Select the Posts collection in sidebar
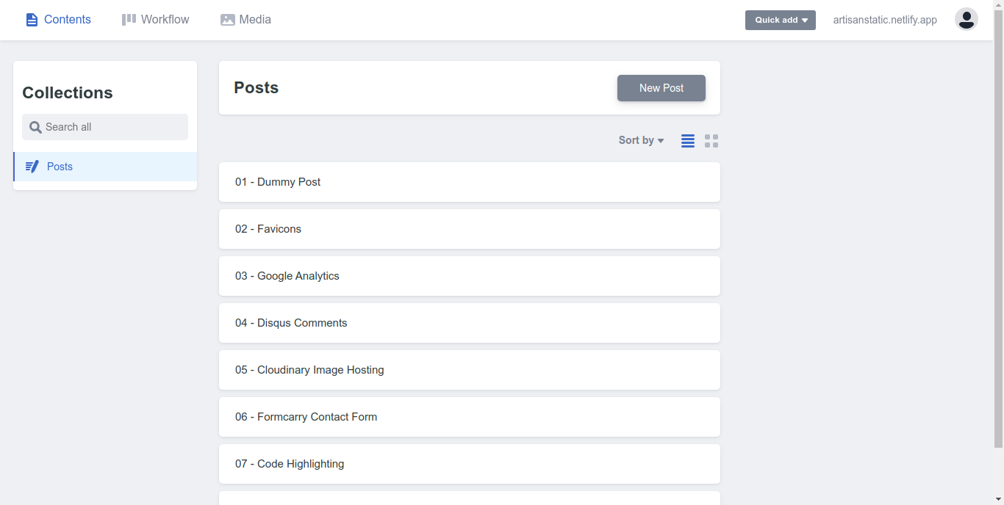This screenshot has width=1004, height=505. tap(105, 167)
